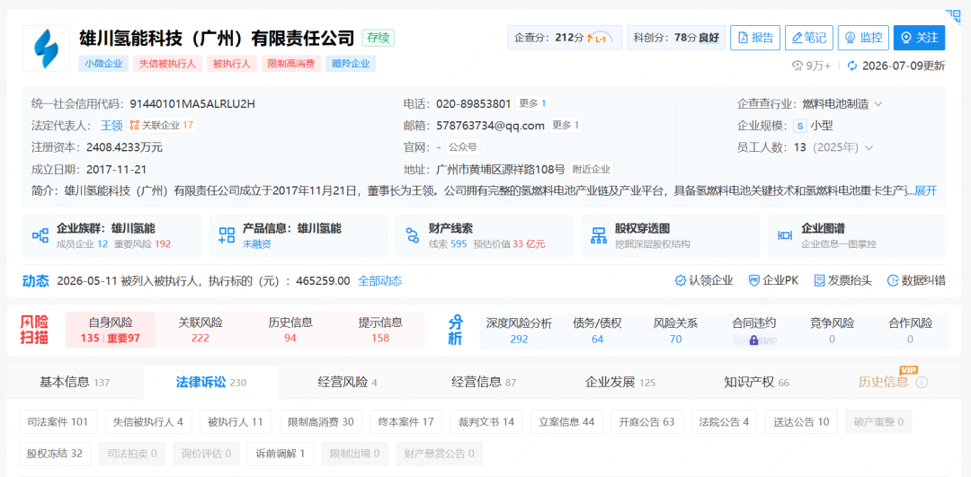This screenshot has width=971, height=477.
Task: Select 司法案件 101 filter
Action: tap(58, 422)
